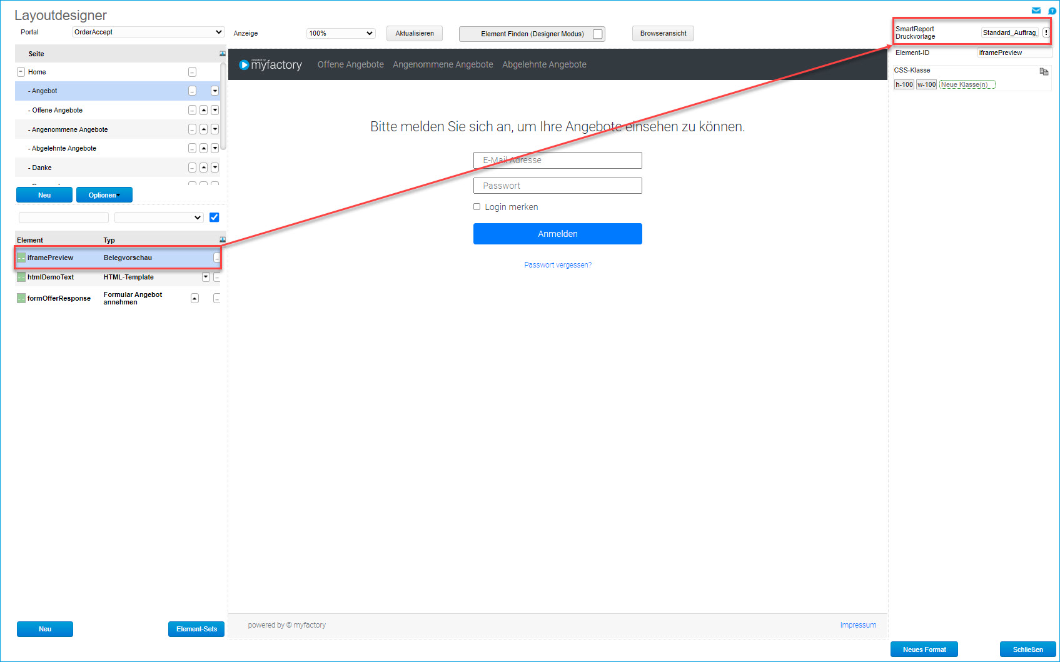
Task: Click the Neue Klasse(n) input
Action: 967,84
